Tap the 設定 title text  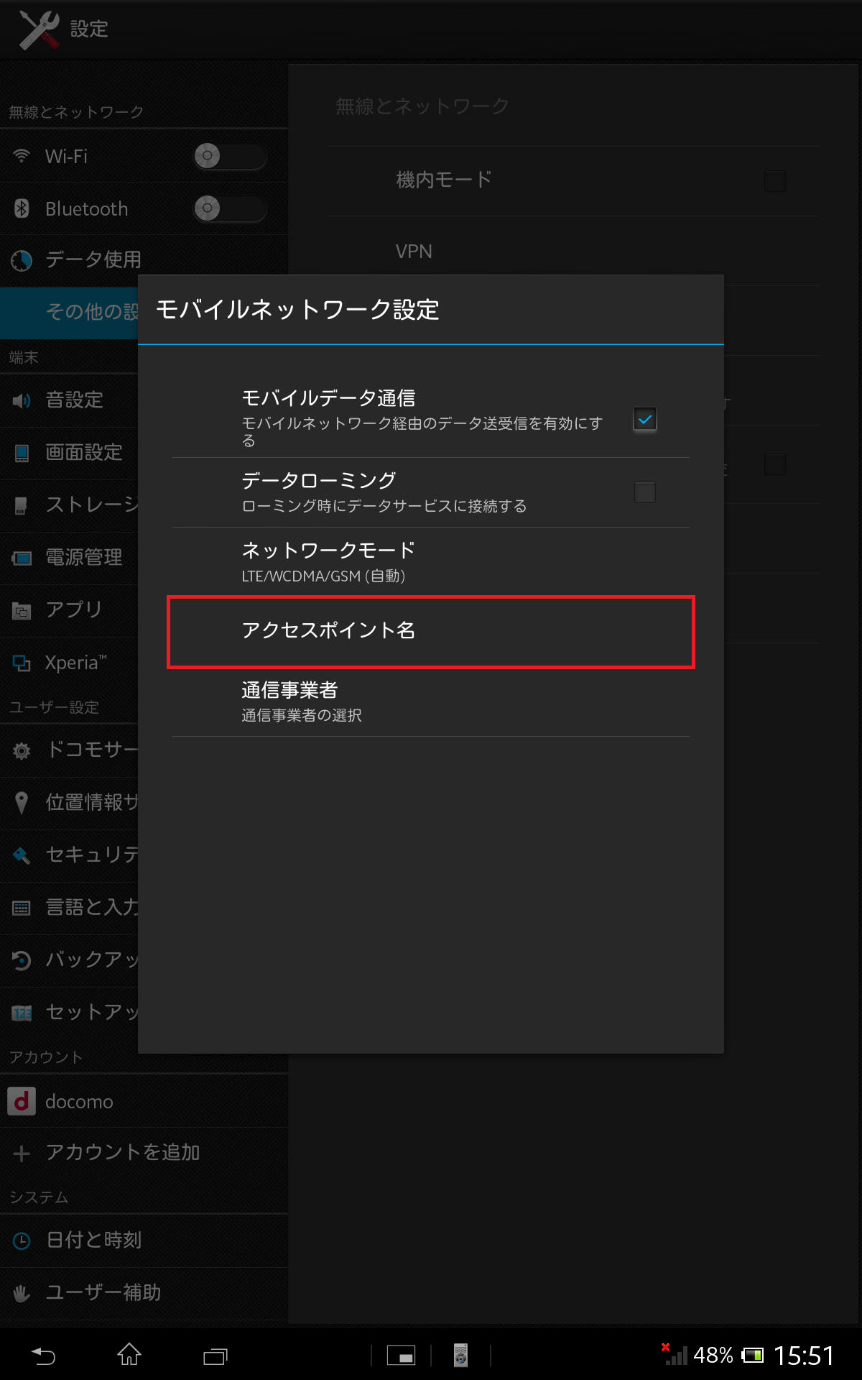click(x=89, y=29)
